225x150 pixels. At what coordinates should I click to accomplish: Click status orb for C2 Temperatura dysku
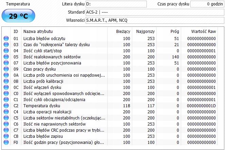tap(6, 106)
